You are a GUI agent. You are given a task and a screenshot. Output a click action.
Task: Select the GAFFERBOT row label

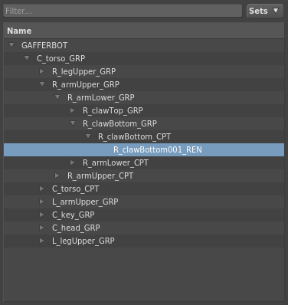point(44,45)
